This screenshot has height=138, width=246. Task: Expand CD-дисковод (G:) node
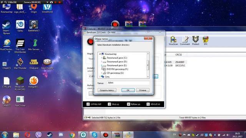click(x=101, y=73)
